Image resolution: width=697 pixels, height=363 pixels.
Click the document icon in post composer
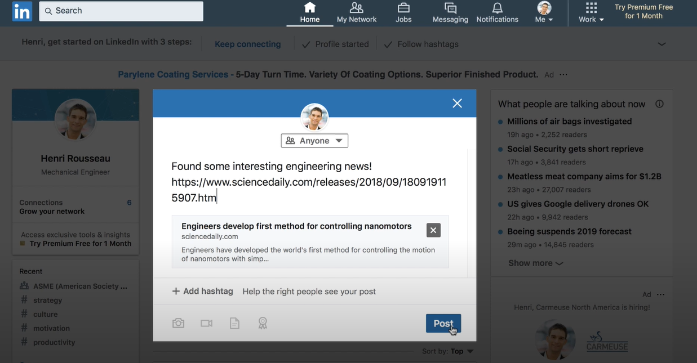coord(234,323)
